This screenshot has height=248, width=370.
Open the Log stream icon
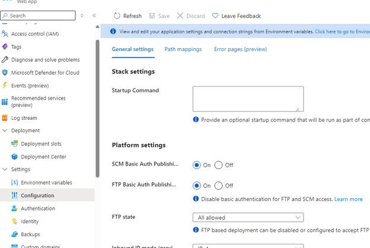[5, 118]
